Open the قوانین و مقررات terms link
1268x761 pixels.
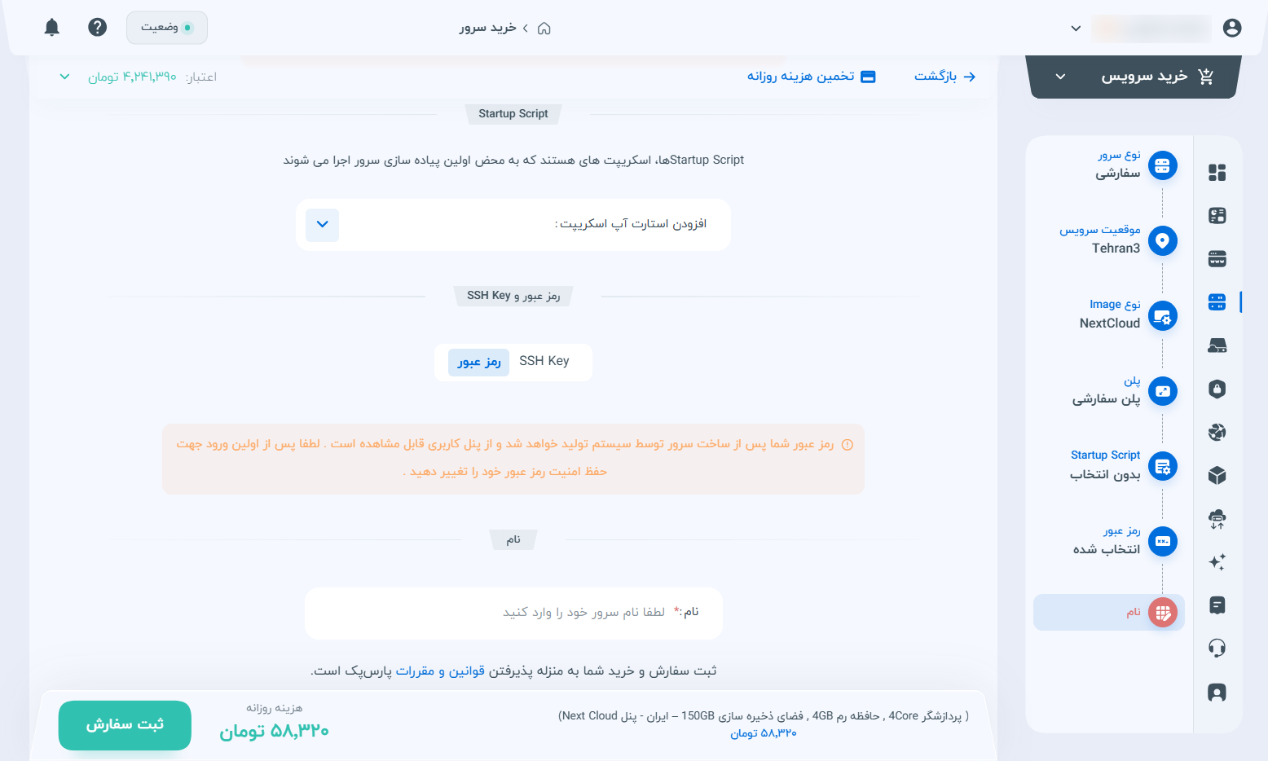[x=416, y=671]
